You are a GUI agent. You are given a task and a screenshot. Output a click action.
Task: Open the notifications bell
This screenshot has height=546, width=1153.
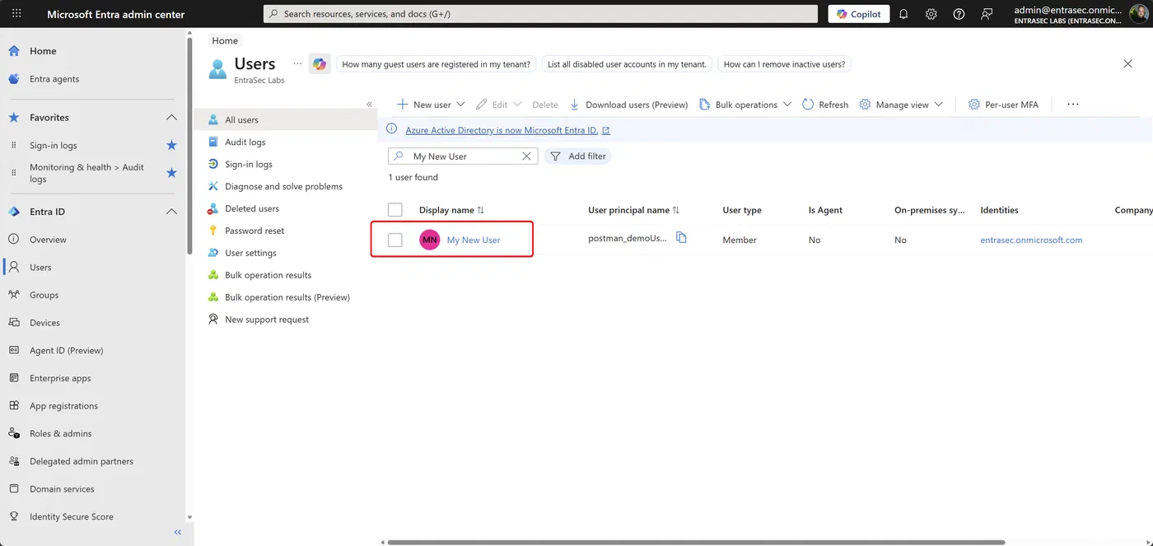click(x=903, y=14)
